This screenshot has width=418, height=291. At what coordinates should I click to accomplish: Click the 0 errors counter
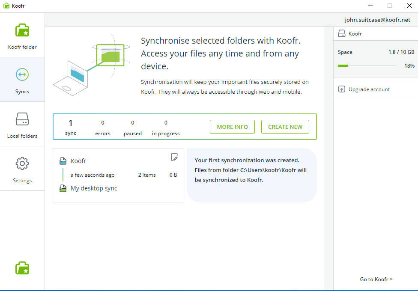click(103, 128)
